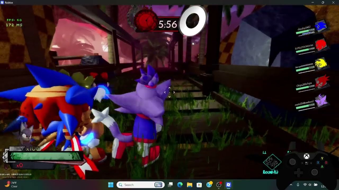
Task: Expand the hidden tray icons chevron
Action: tap(291, 185)
